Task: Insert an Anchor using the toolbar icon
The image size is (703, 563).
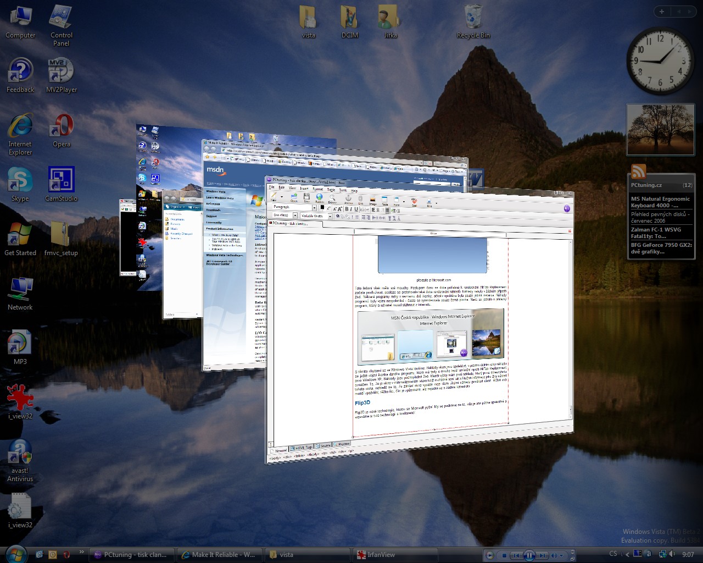Action: (348, 198)
